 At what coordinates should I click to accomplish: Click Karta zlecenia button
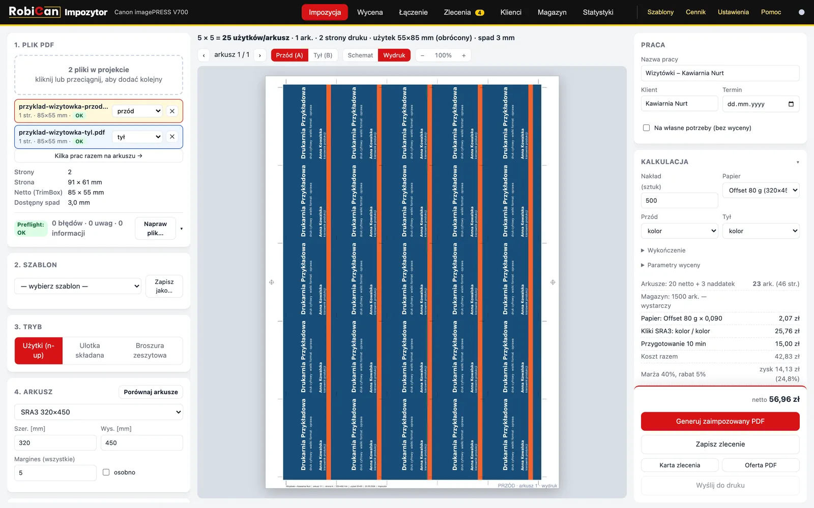(680, 465)
